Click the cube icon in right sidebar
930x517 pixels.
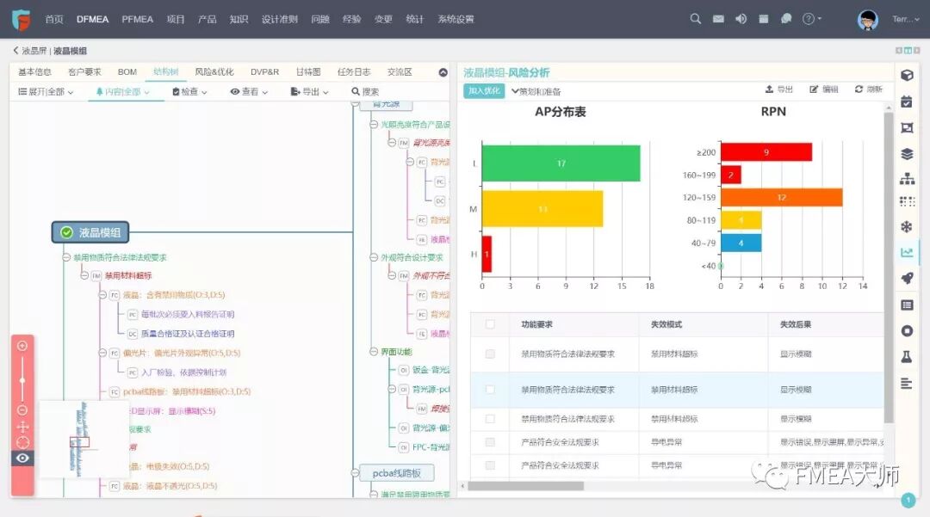[x=906, y=75]
